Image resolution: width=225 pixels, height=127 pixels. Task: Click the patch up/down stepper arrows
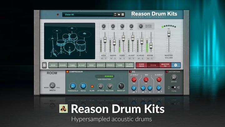coord(115,14)
